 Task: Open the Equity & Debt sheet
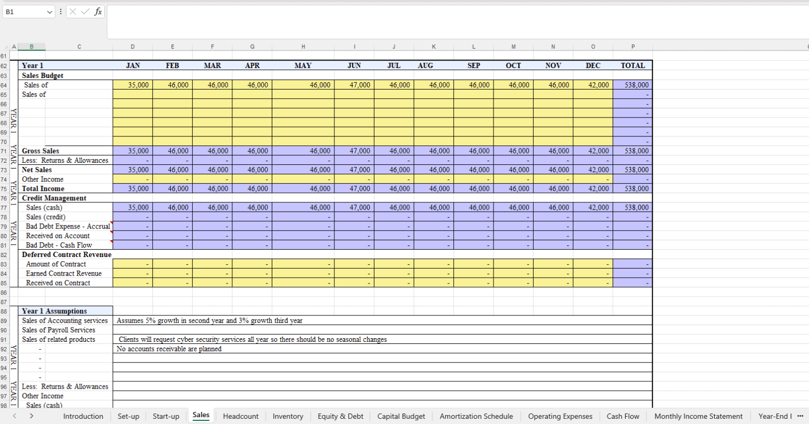pyautogui.click(x=340, y=416)
